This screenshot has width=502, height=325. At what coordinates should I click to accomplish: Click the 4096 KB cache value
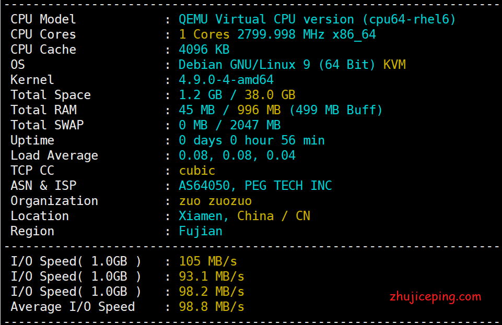click(x=204, y=50)
